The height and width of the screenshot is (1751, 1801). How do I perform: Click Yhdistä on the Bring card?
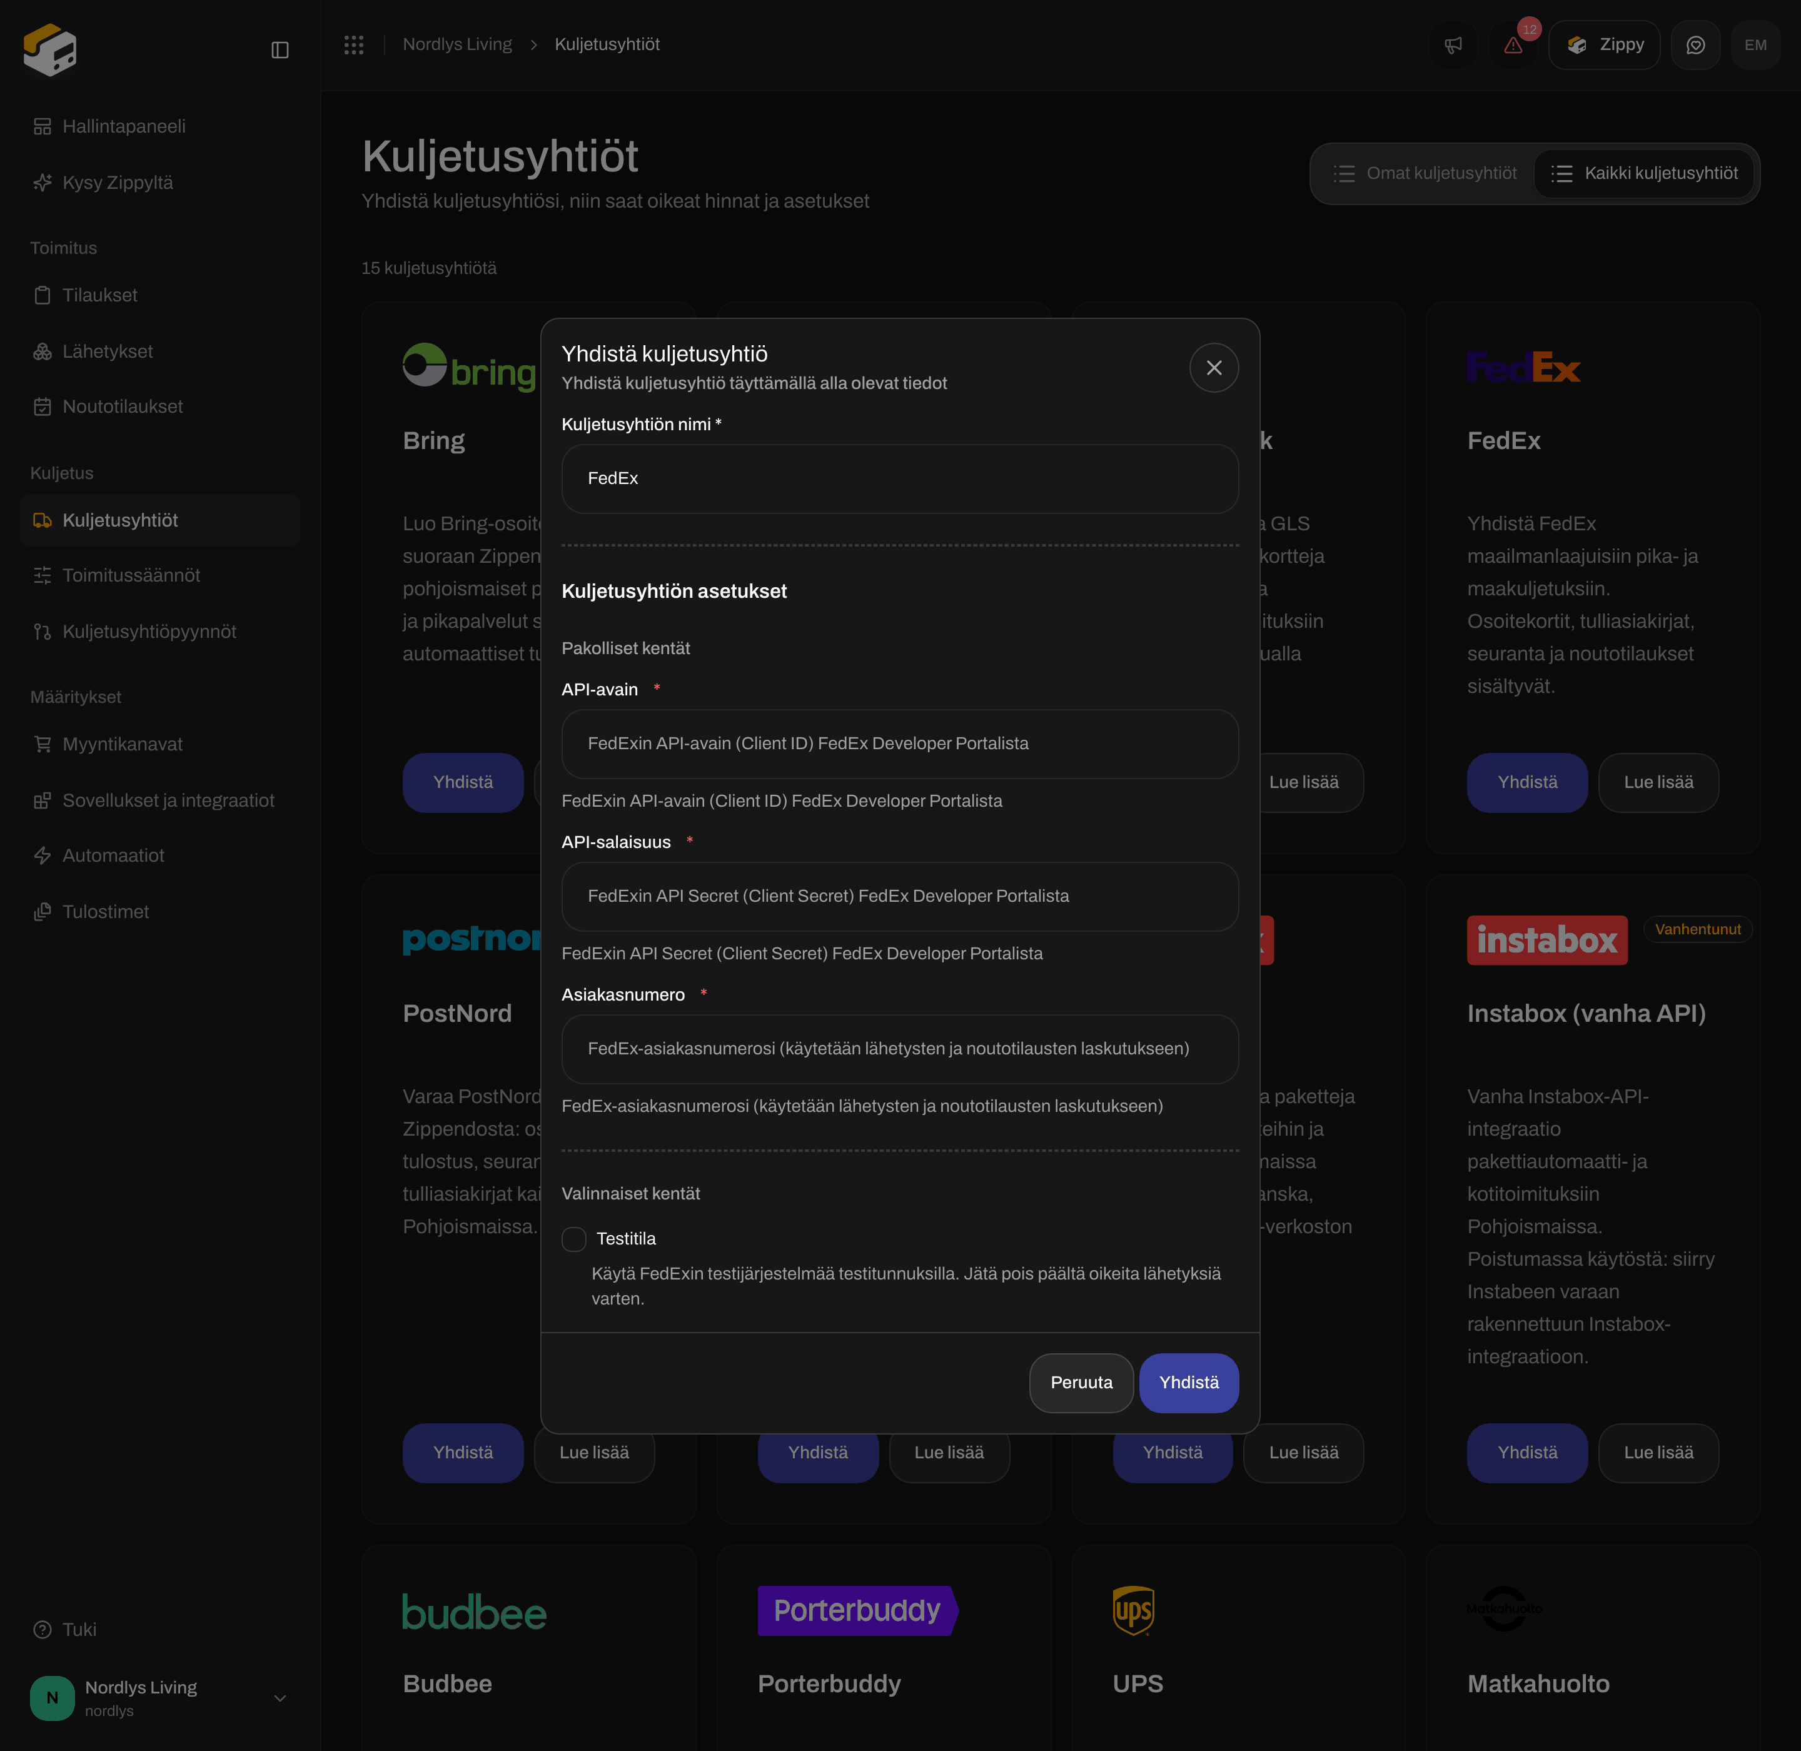coord(463,782)
